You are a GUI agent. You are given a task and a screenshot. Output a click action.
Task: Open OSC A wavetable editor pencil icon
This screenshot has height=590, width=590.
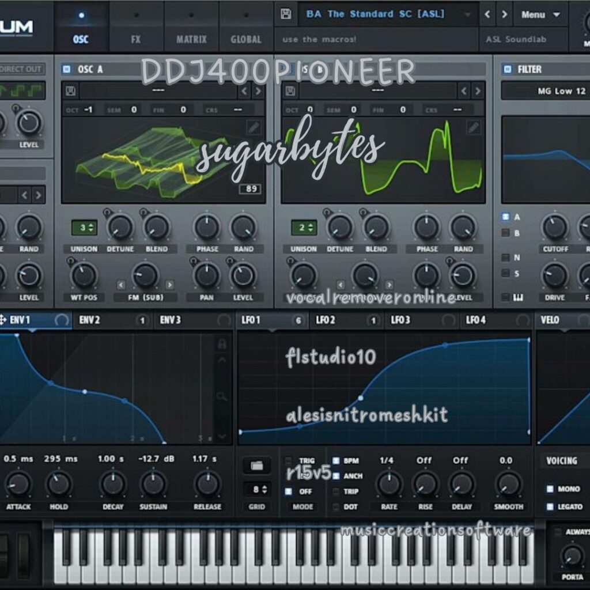coord(254,127)
